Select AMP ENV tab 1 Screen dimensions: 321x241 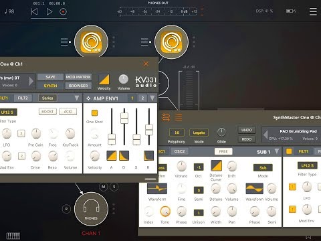pos(132,98)
